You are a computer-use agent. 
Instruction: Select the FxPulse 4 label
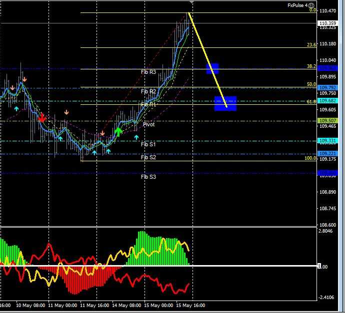297,5
